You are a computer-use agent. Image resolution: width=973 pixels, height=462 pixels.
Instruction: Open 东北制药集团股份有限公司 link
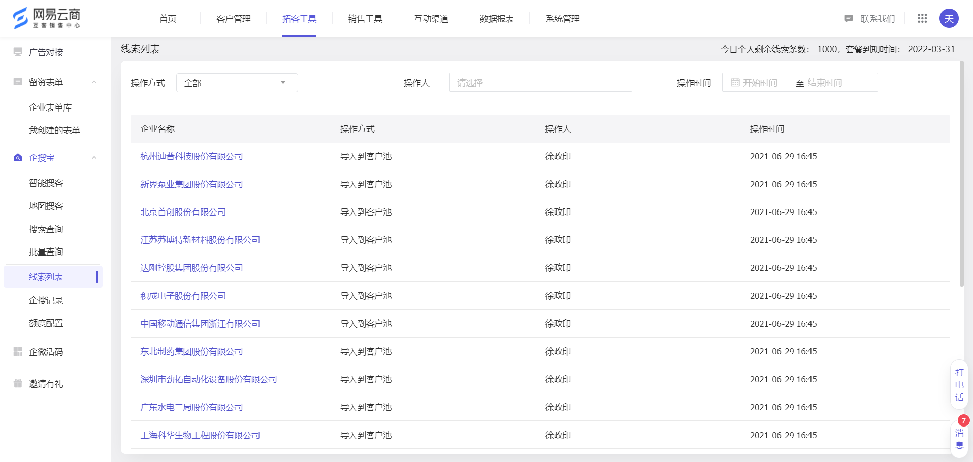tap(191, 351)
